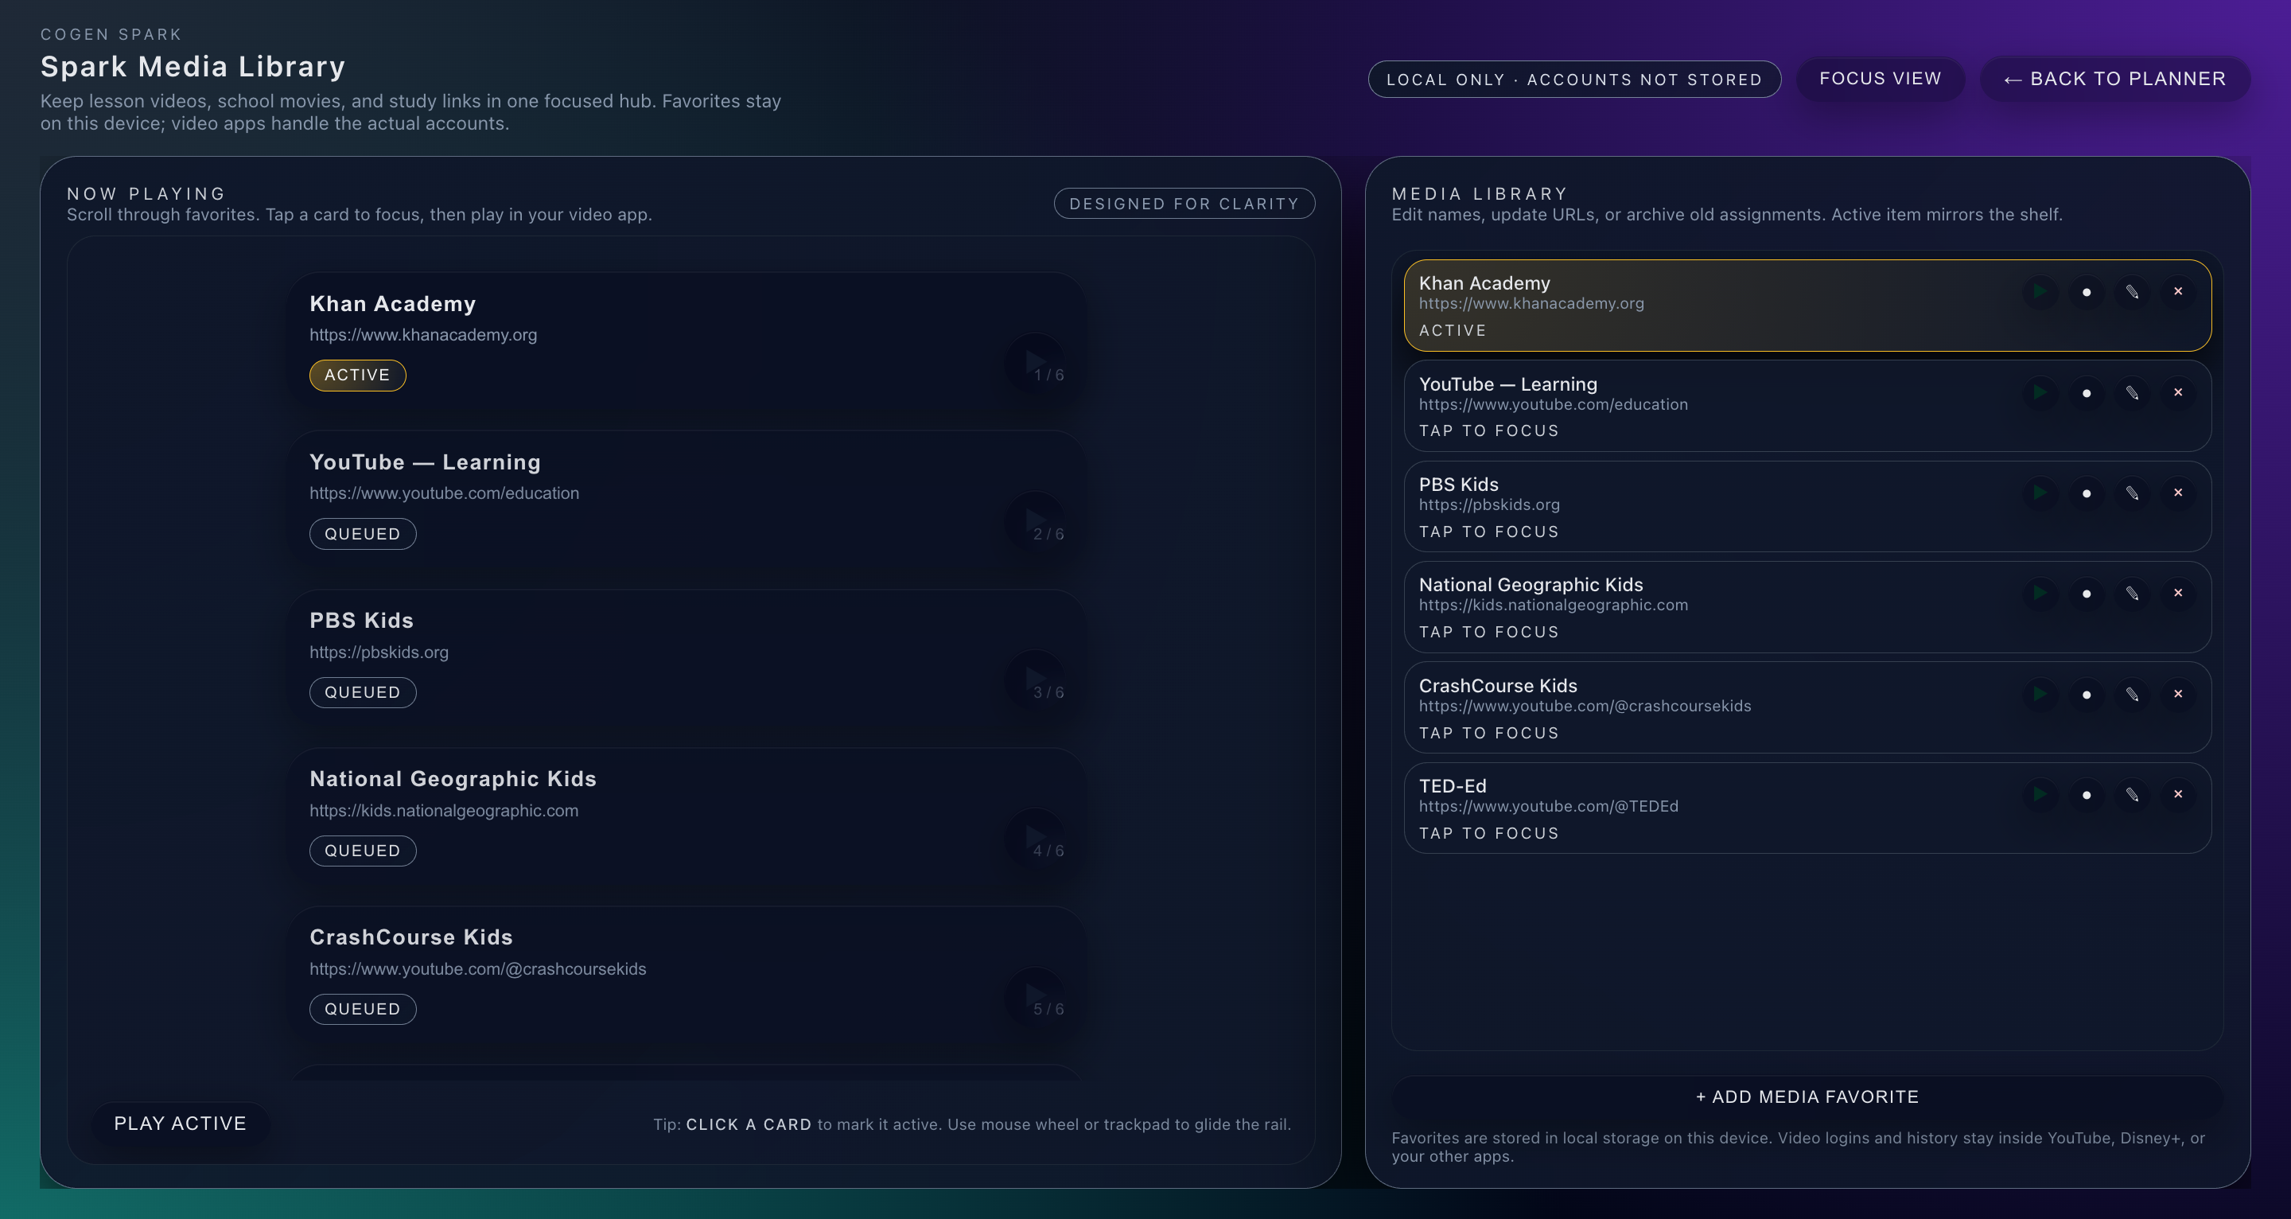Click play icon on PBS Kids row

point(2040,493)
